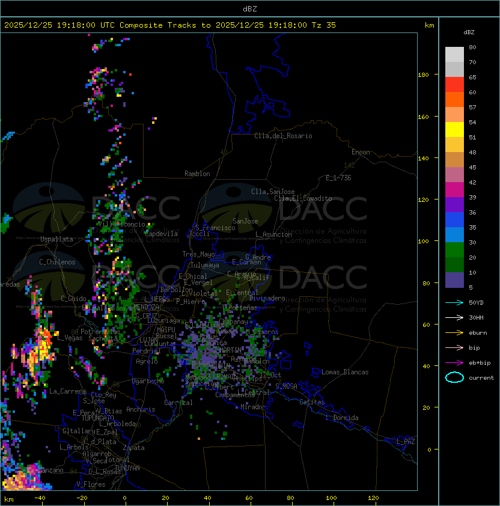Click the L_Dormida label
Viewport: 500px width, 506px height.
tap(342, 418)
